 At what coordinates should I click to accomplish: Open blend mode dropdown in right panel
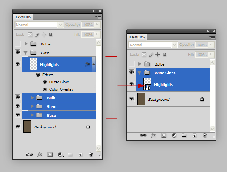pyautogui.click(x=174, y=45)
